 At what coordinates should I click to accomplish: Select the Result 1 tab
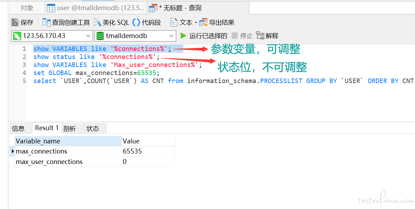tap(47, 128)
